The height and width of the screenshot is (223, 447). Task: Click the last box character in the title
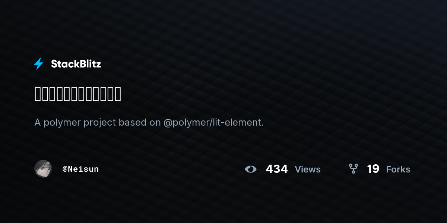118,94
